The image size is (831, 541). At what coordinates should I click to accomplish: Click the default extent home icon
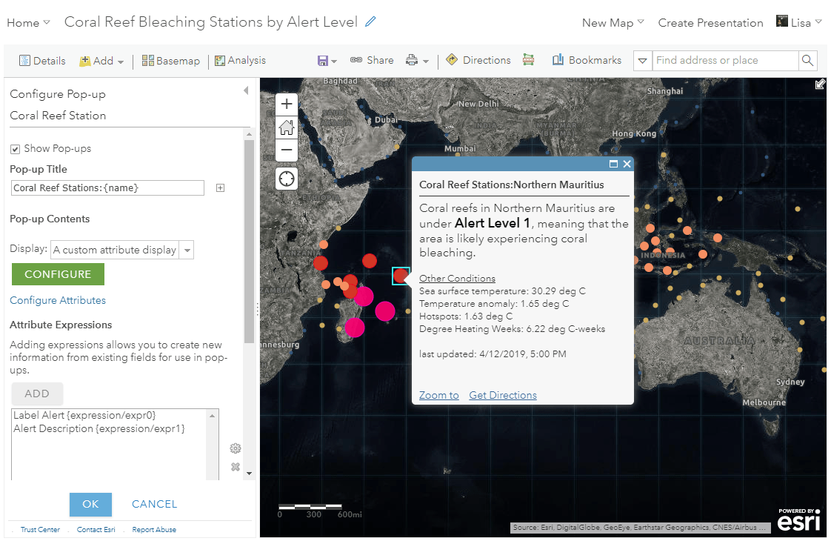coord(287,127)
